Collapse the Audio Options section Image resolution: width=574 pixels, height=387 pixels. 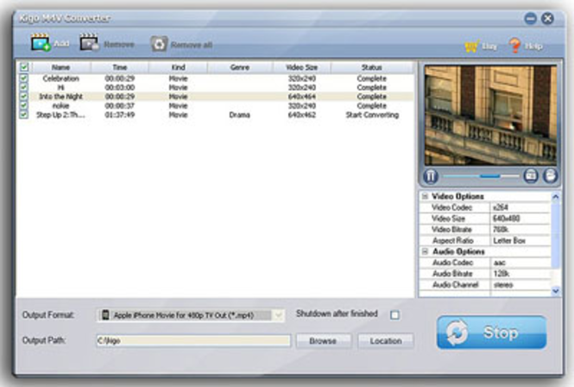coord(425,251)
